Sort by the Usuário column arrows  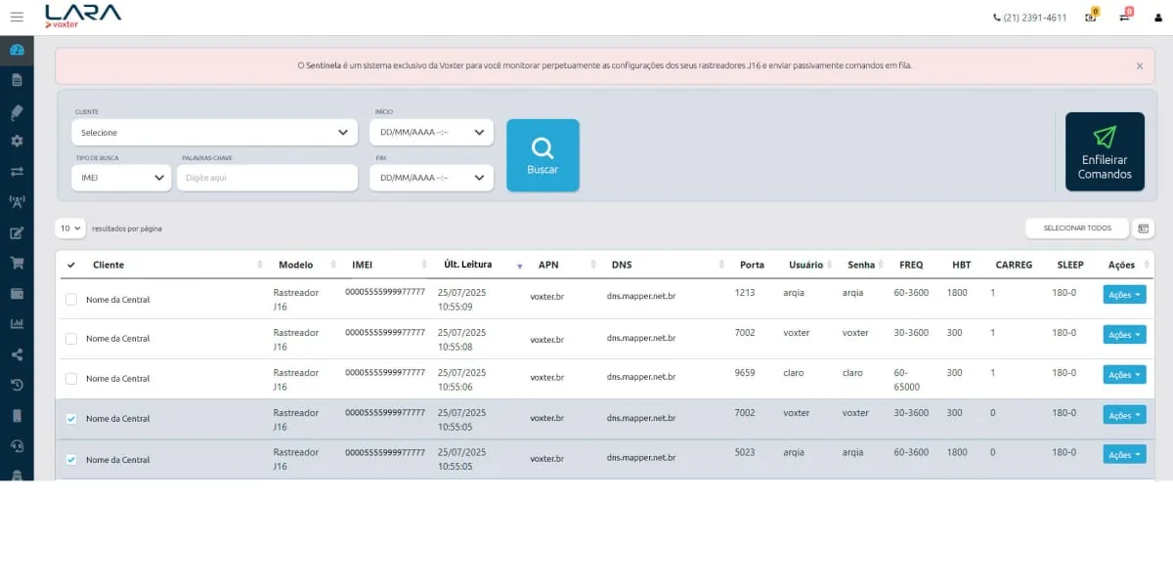pyautogui.click(x=830, y=265)
